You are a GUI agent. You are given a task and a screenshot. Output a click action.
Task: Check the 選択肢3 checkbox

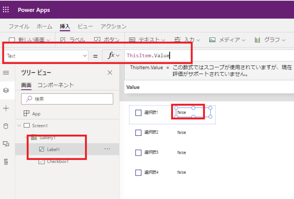pyautogui.click(x=138, y=153)
